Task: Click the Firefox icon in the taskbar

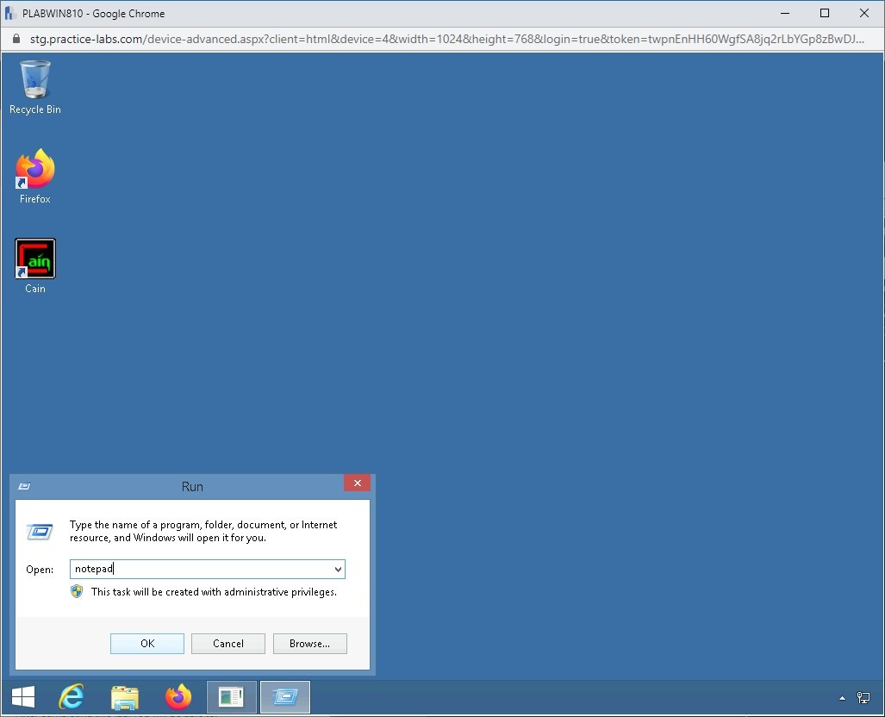Action: click(x=178, y=696)
